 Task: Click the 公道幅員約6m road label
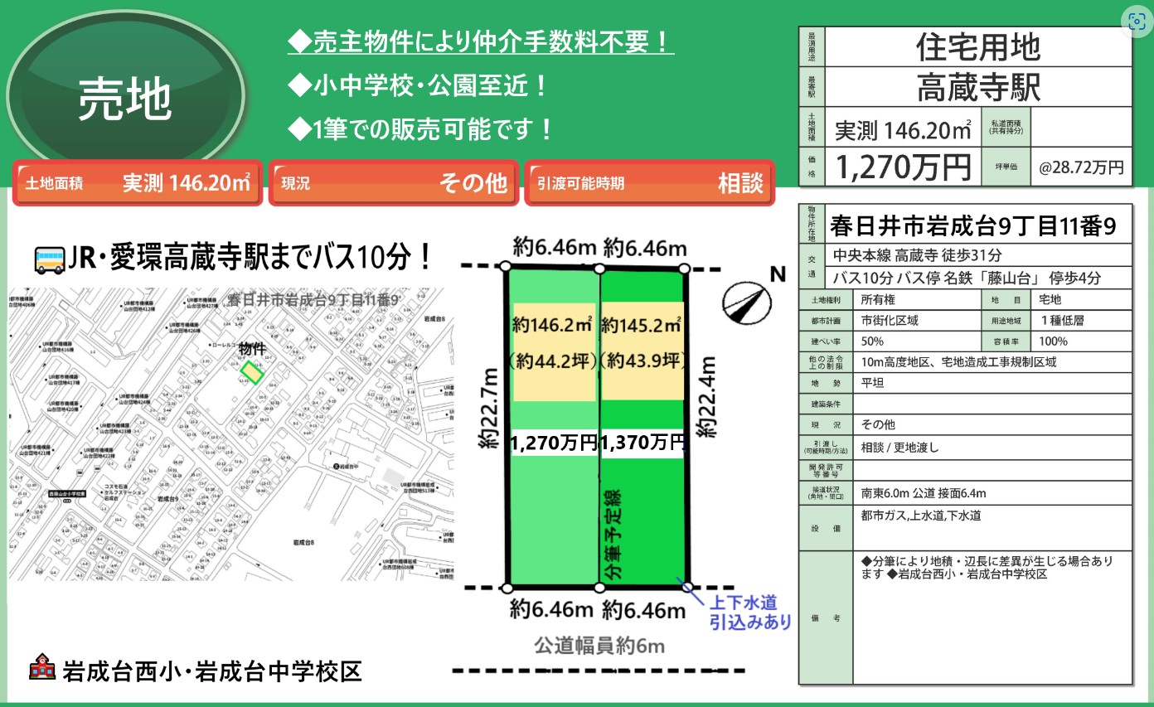(599, 645)
